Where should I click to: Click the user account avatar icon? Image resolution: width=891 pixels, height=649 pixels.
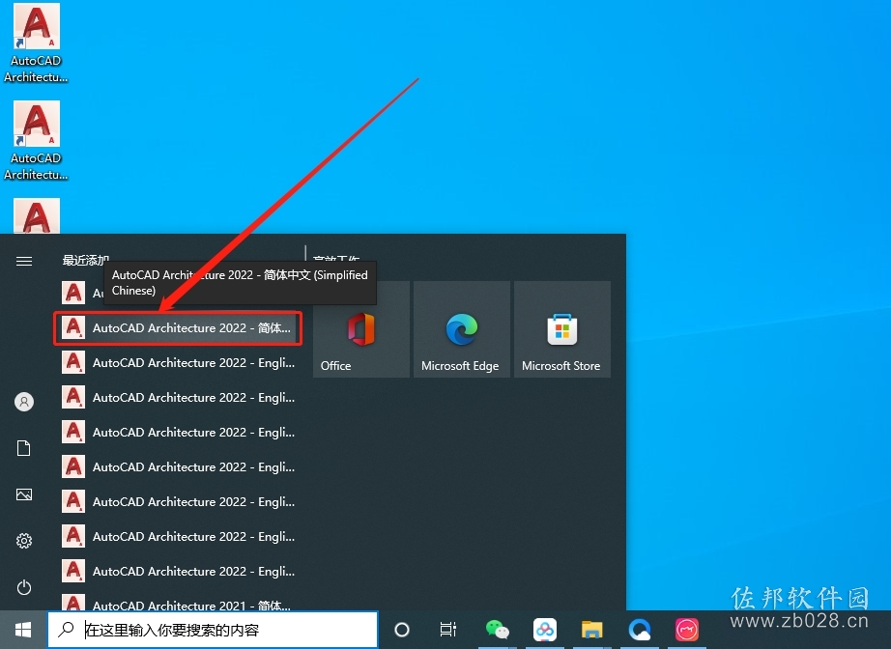coord(24,402)
